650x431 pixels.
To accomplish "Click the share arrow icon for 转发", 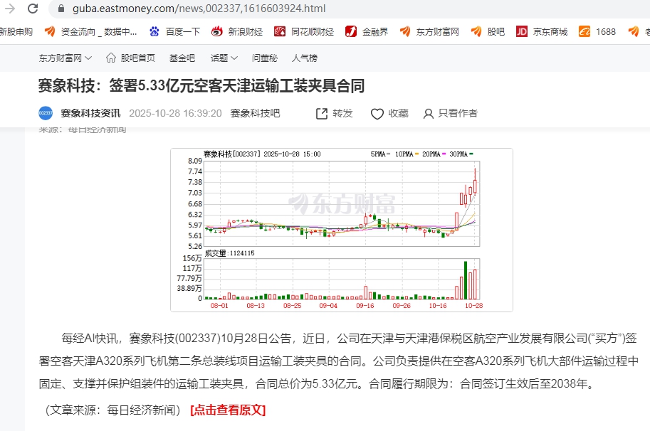I will [322, 114].
